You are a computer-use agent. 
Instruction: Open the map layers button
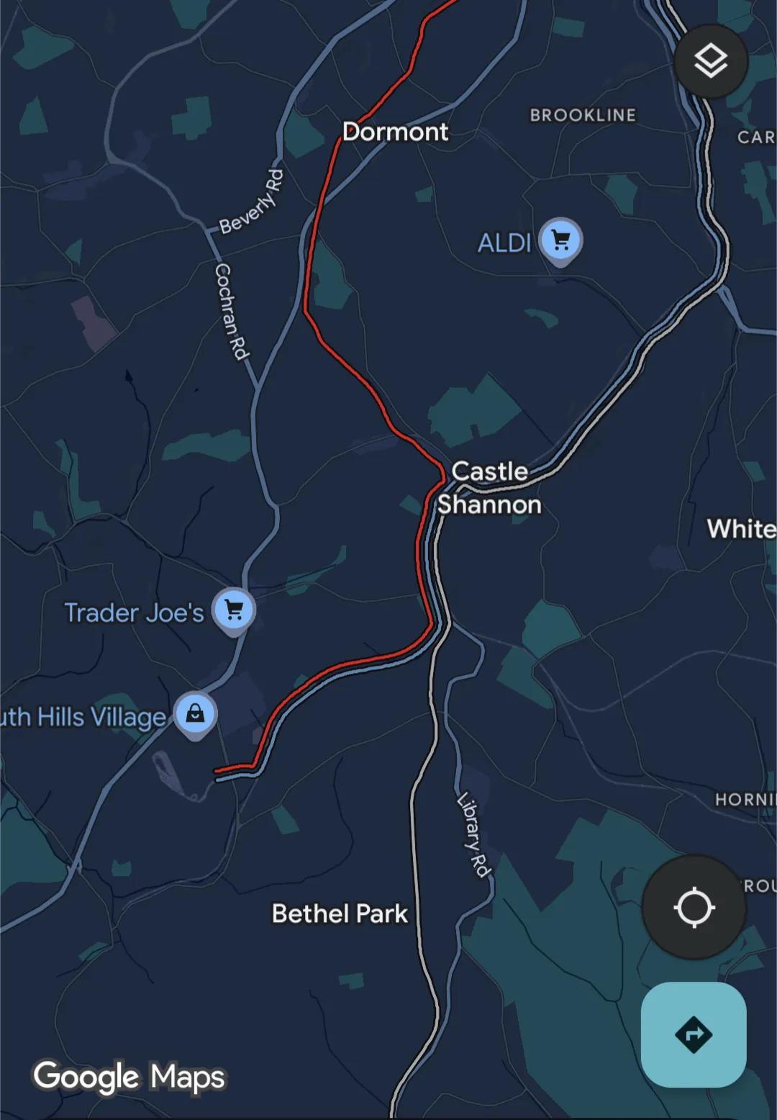[711, 61]
